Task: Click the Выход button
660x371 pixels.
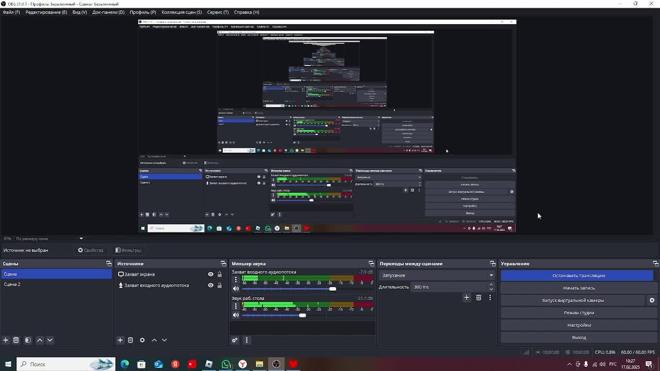Action: [579, 338]
